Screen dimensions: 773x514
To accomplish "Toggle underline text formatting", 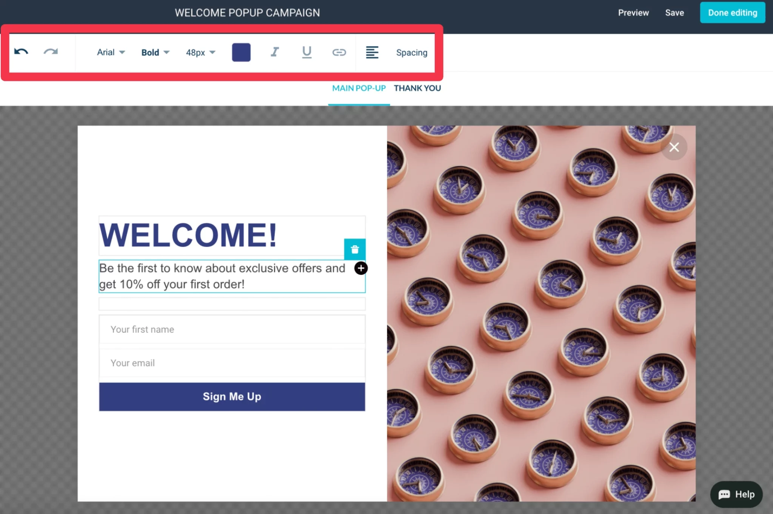I will coord(306,52).
